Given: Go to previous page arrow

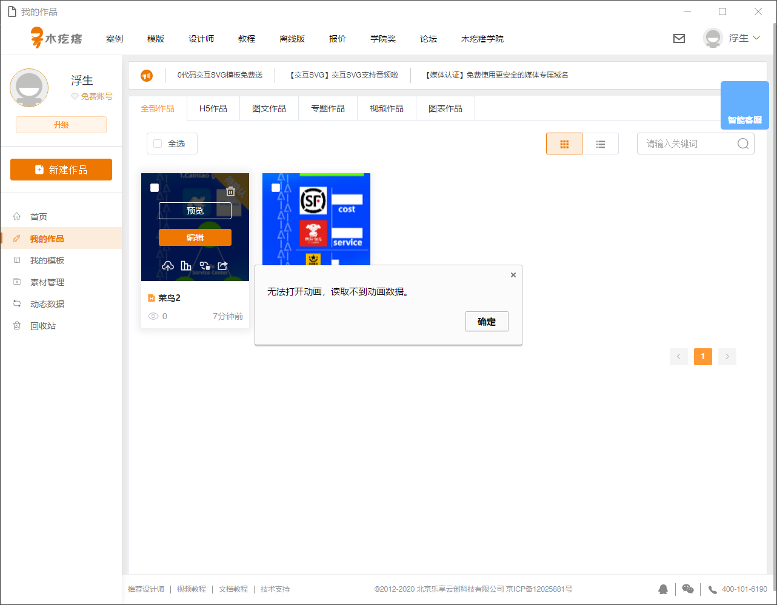Looking at the screenshot, I should (x=679, y=357).
